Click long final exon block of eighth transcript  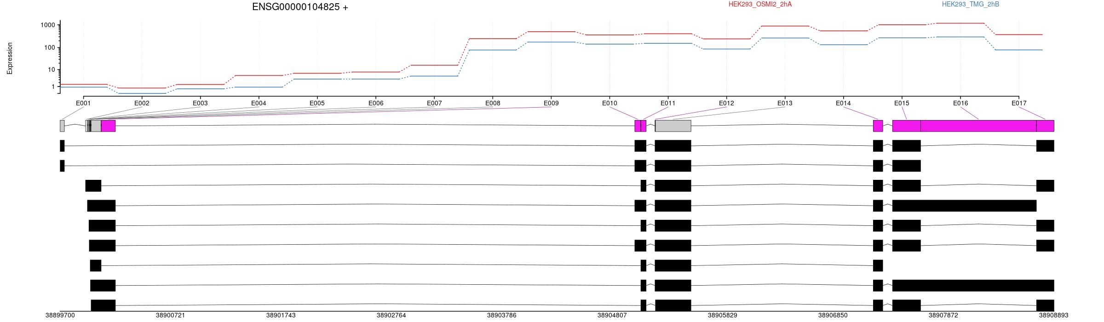[973, 285]
